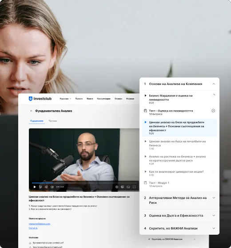Switch to the Тестове tab
231x248 pixels.
(53, 121)
